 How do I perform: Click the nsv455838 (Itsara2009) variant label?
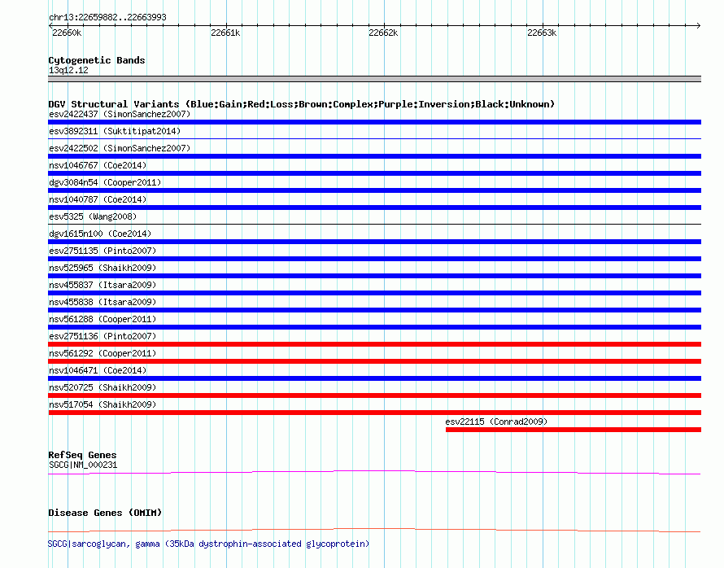coord(102,302)
